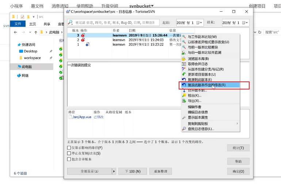Screen dimensions: 281x187
Task: Click branch icon beside 从版本创建分支/标记(R)
Action: click(x=184, y=69)
